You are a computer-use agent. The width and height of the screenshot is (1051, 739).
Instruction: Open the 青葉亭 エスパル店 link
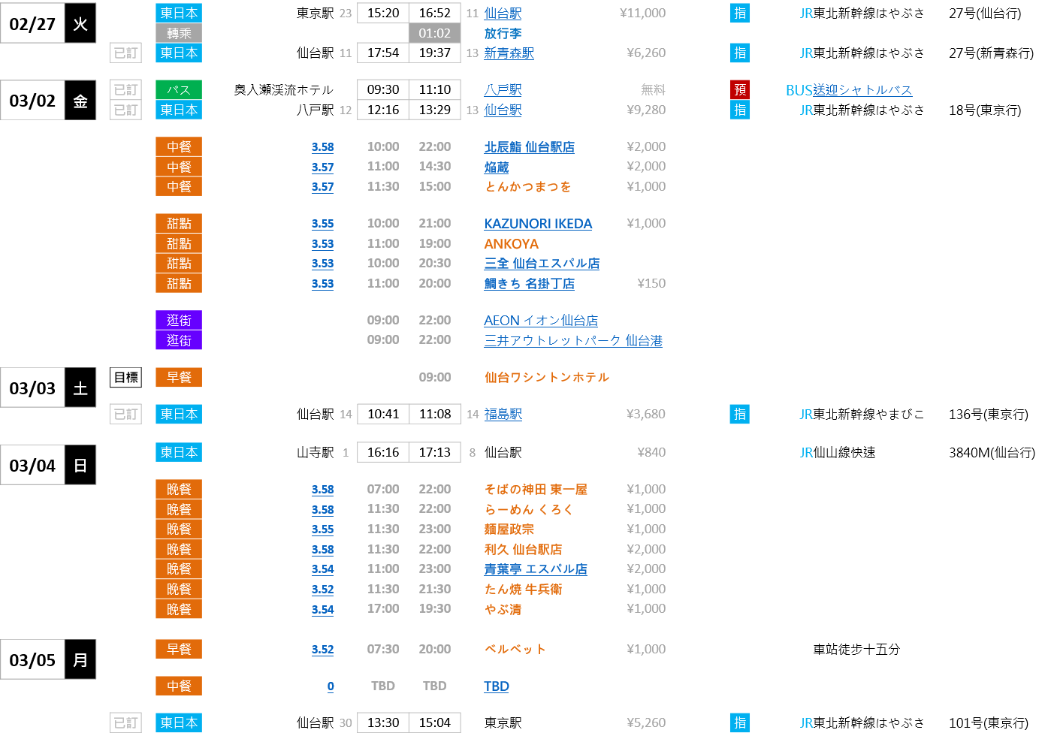(x=536, y=569)
